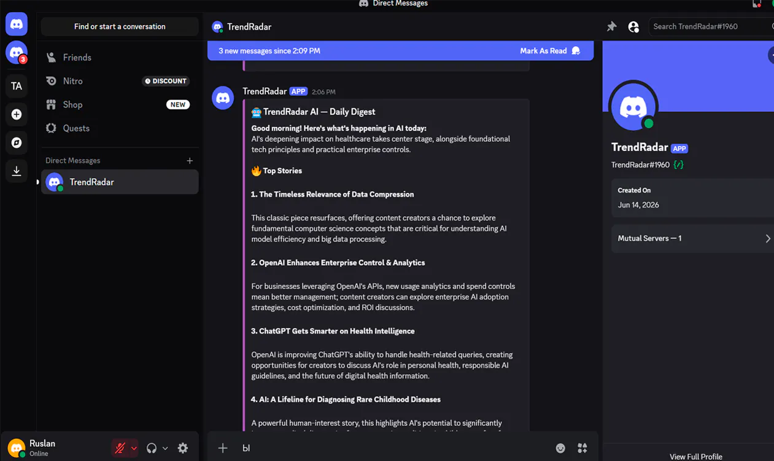Image resolution: width=774 pixels, height=461 pixels.
Task: Click the message input field
Action: pyautogui.click(x=393, y=448)
